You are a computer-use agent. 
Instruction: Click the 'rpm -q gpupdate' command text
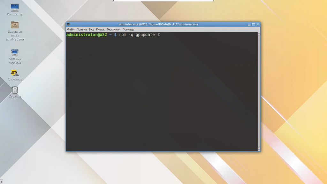coord(137,34)
